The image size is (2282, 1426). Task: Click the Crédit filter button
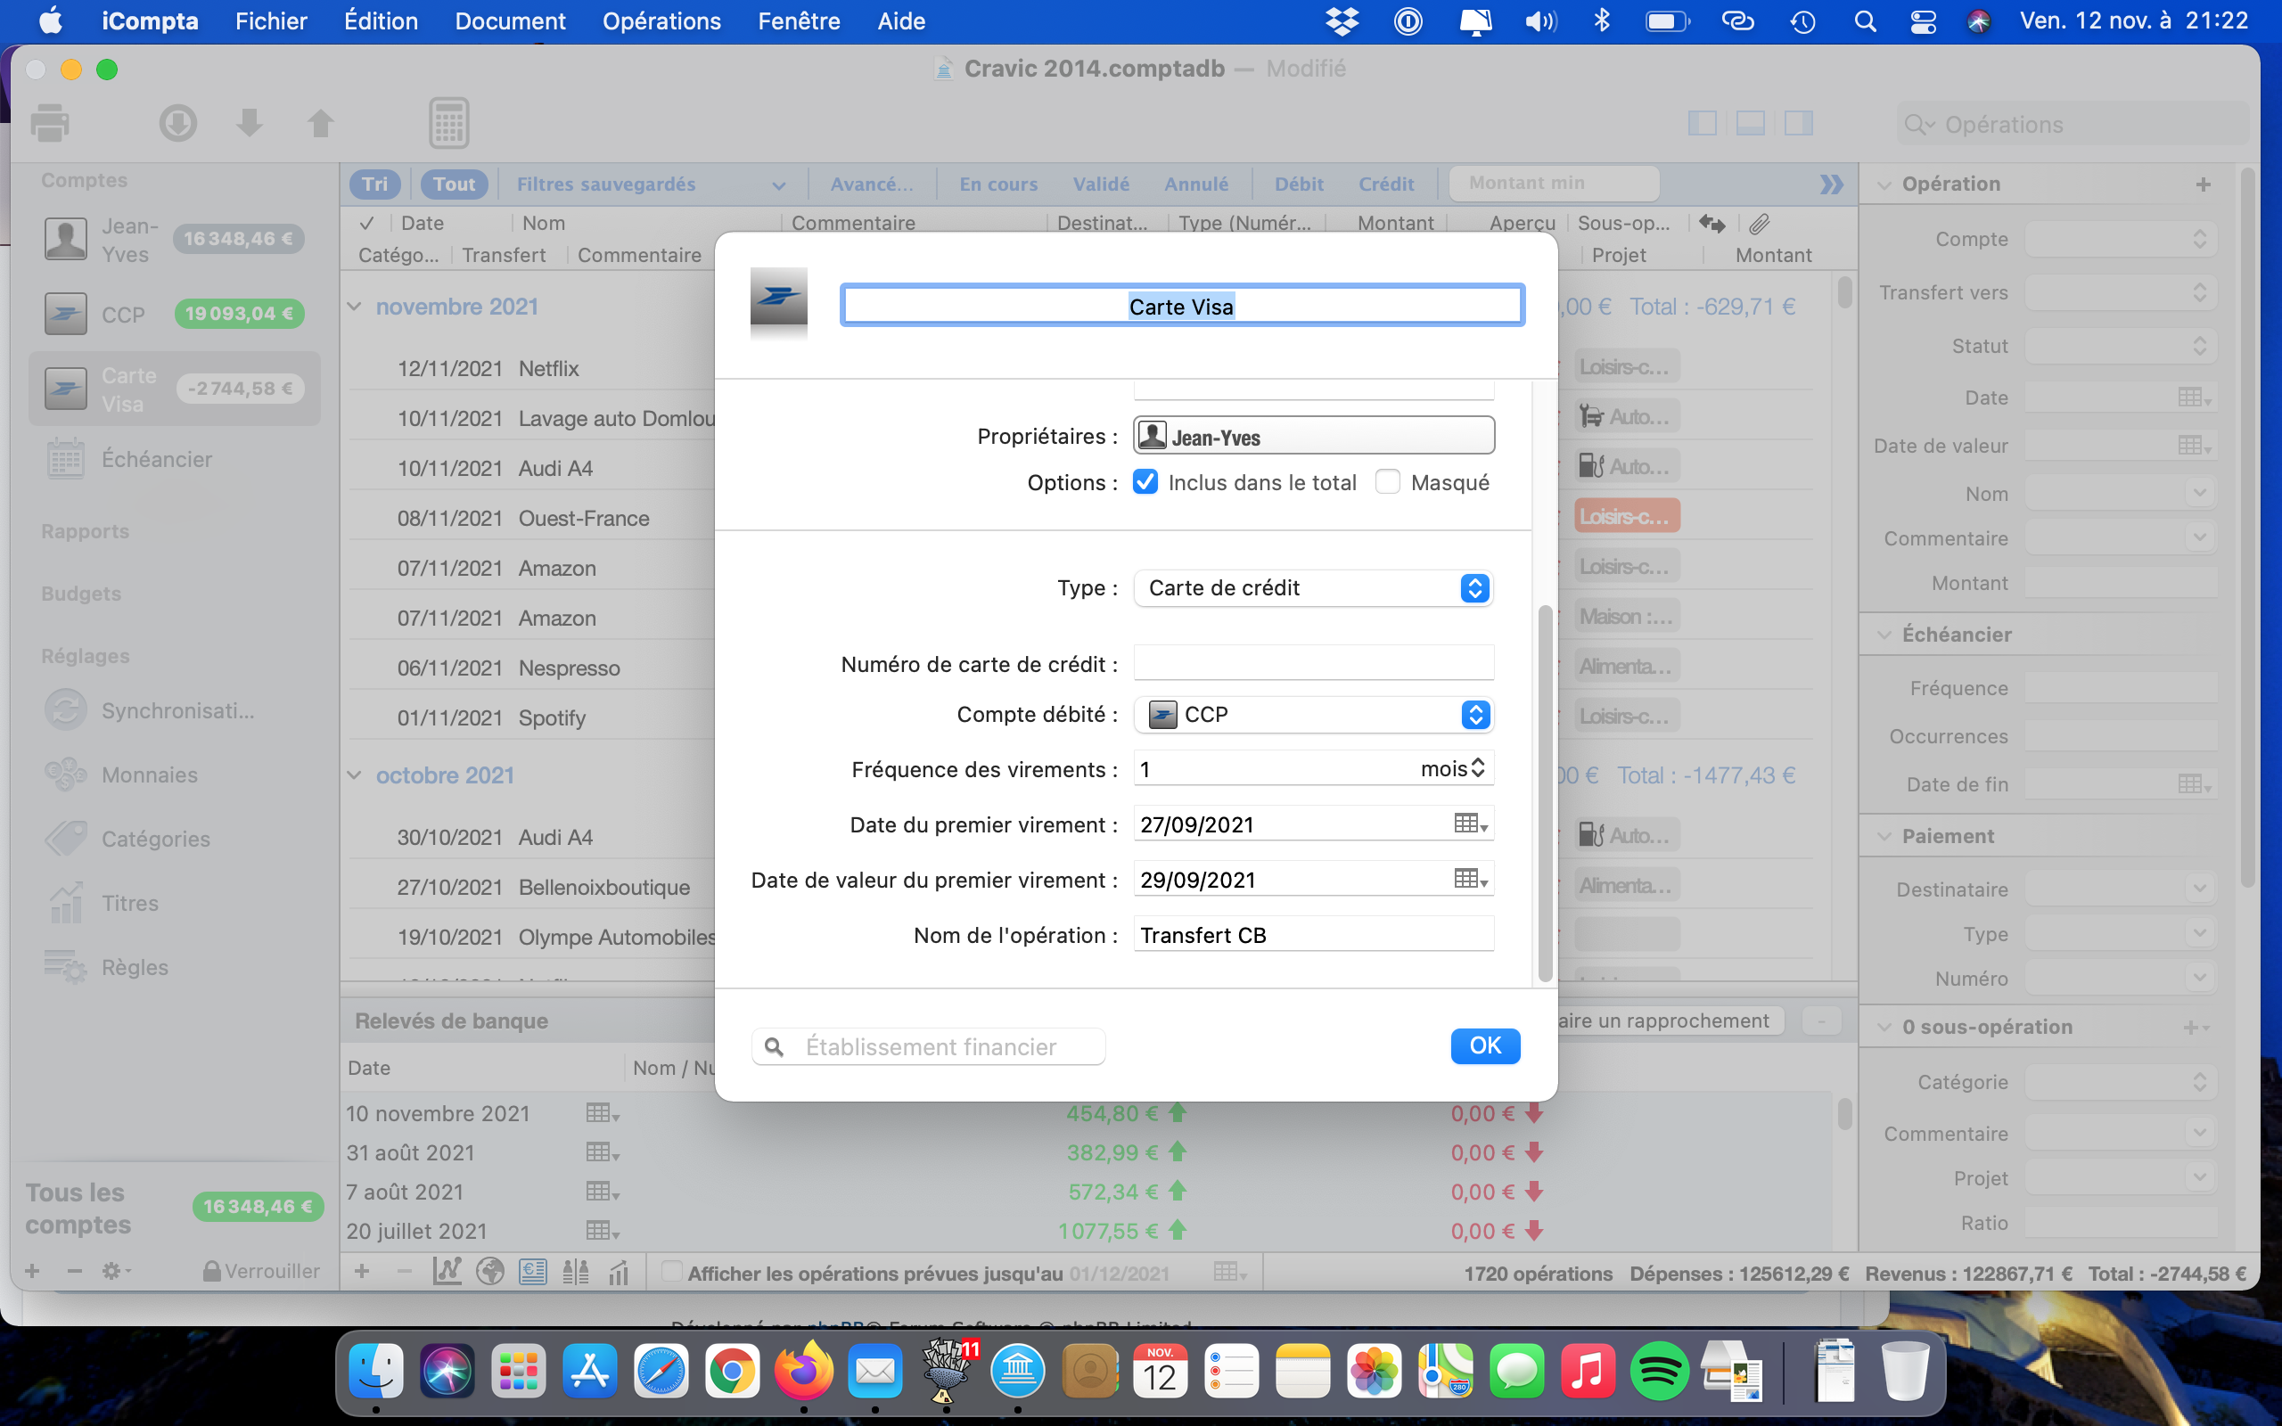(1385, 184)
